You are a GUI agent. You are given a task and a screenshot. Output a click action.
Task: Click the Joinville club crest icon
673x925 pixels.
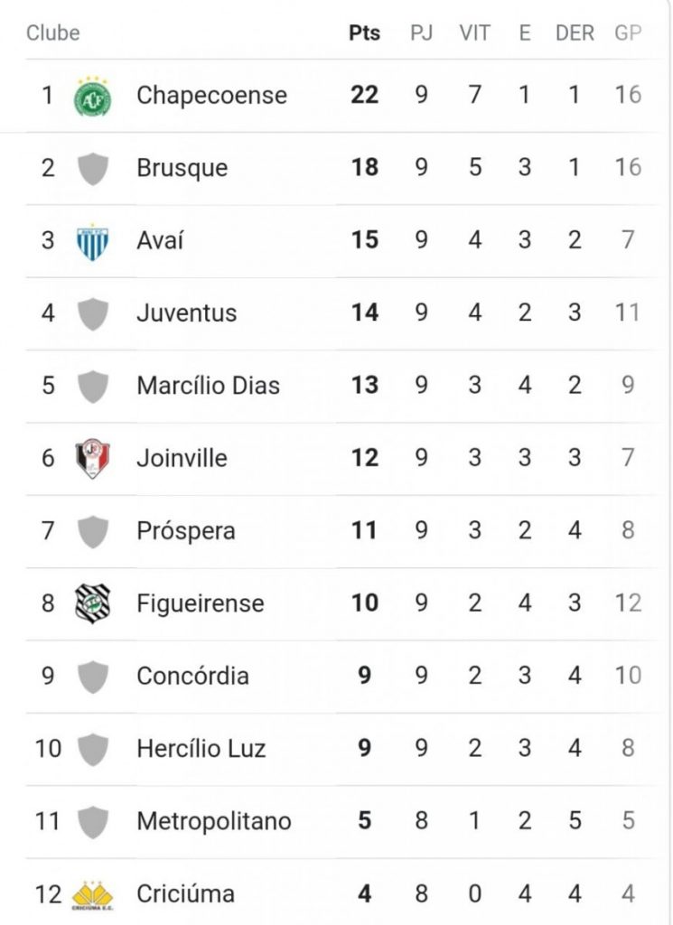[x=92, y=459]
